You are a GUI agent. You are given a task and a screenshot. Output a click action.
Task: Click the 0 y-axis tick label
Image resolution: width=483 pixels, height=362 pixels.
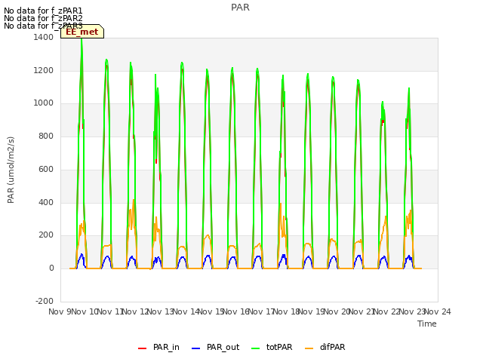tap(51, 268)
